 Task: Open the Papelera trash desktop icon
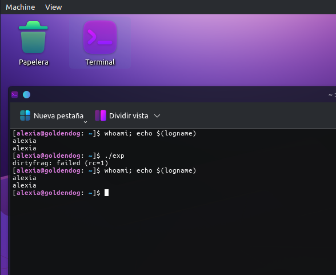pyautogui.click(x=33, y=37)
